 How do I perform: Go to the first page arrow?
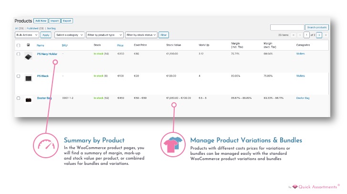(x=294, y=35)
